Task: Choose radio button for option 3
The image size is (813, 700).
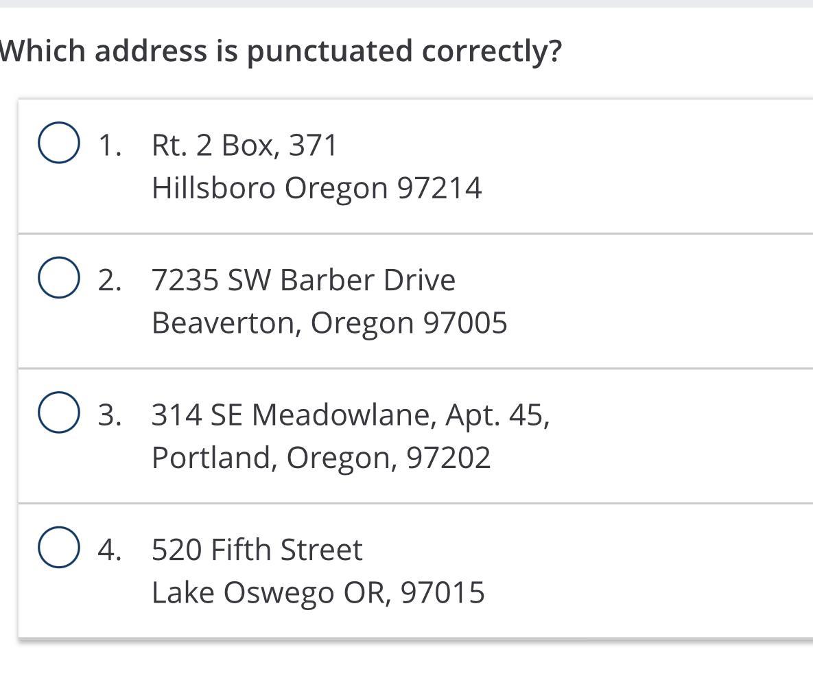Action: coord(58,412)
